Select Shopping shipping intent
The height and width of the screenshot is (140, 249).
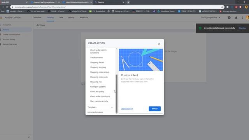[98, 67]
